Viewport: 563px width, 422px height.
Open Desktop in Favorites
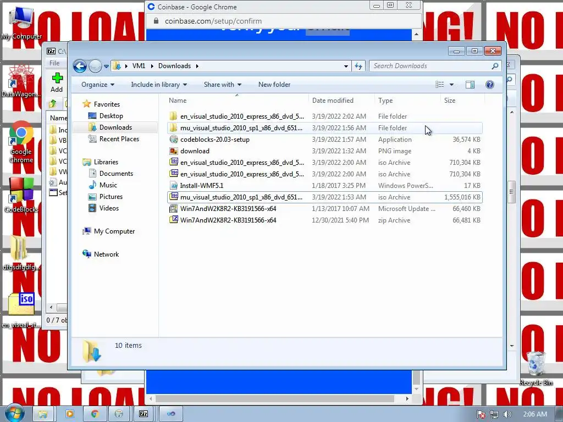111,116
